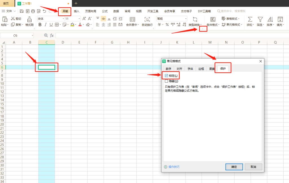Viewport: 289px width, 183px height.
Task: Open the number format dropdown 常规
Action: pyautogui.click(x=186, y=19)
